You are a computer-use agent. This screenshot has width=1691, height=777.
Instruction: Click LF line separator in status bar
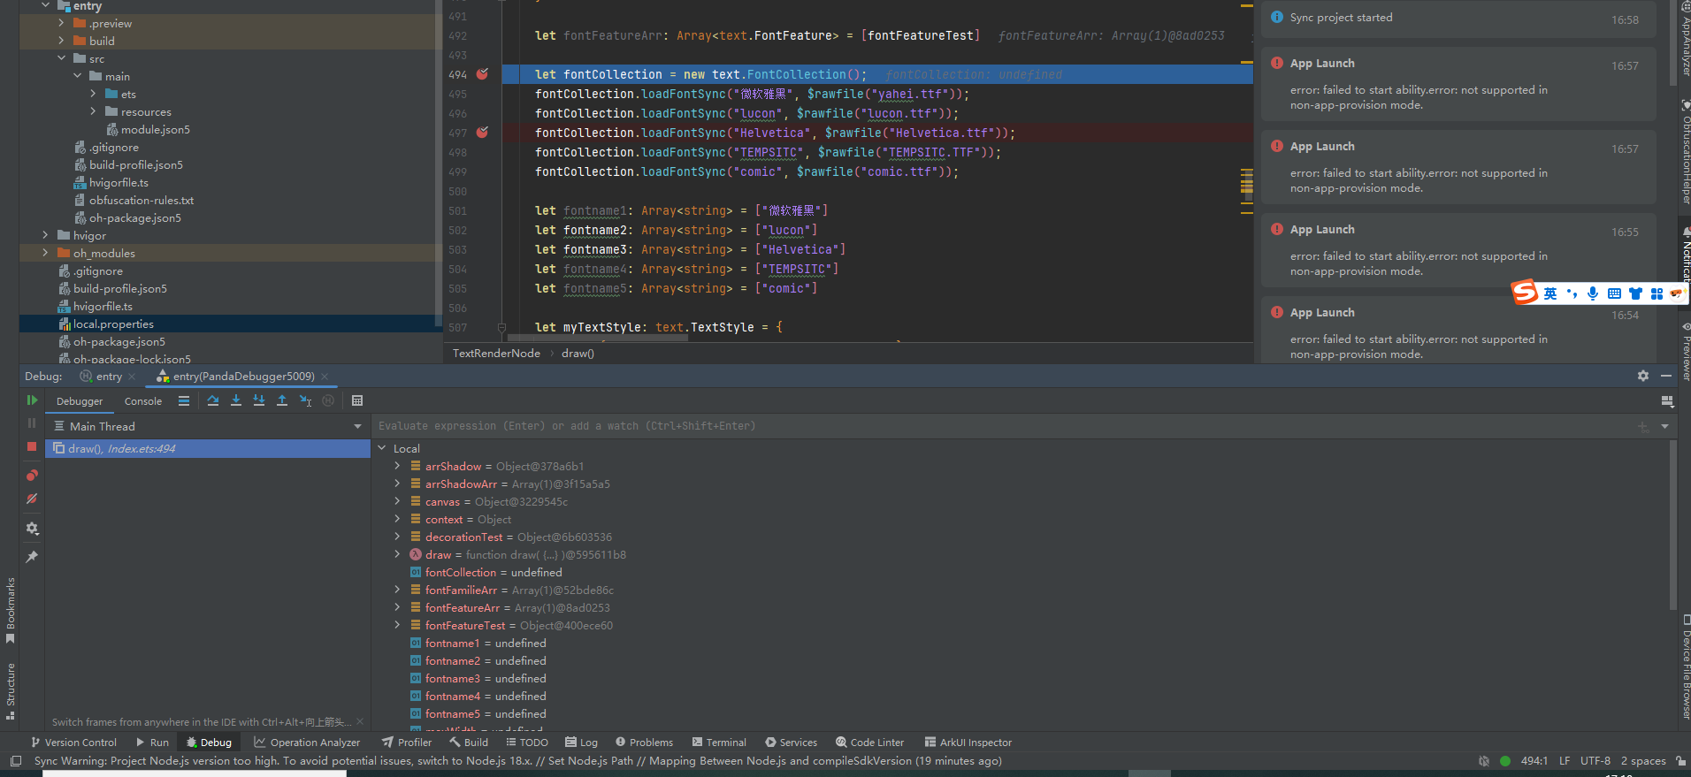click(x=1565, y=761)
